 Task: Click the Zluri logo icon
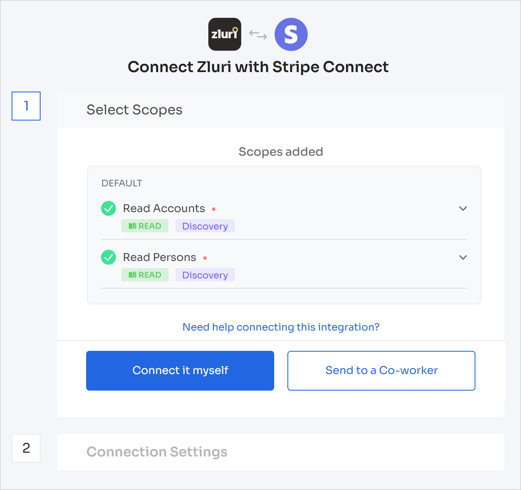[x=224, y=34]
